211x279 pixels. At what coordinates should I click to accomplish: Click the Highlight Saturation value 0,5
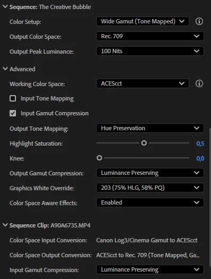(x=200, y=143)
